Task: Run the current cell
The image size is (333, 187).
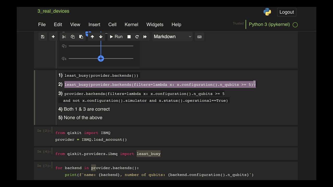Action: (116, 37)
